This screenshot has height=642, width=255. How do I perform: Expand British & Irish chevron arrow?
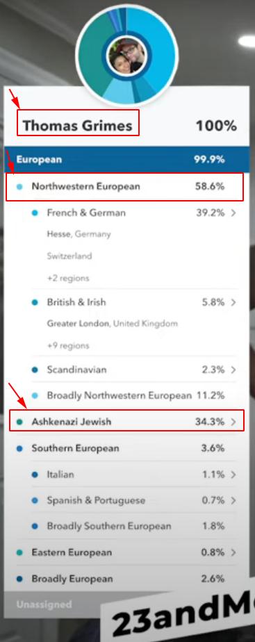pyautogui.click(x=233, y=302)
